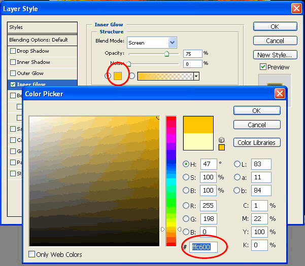Screen dimensions: 305x266
Task: Select the L lightness radio button
Action: click(x=237, y=164)
